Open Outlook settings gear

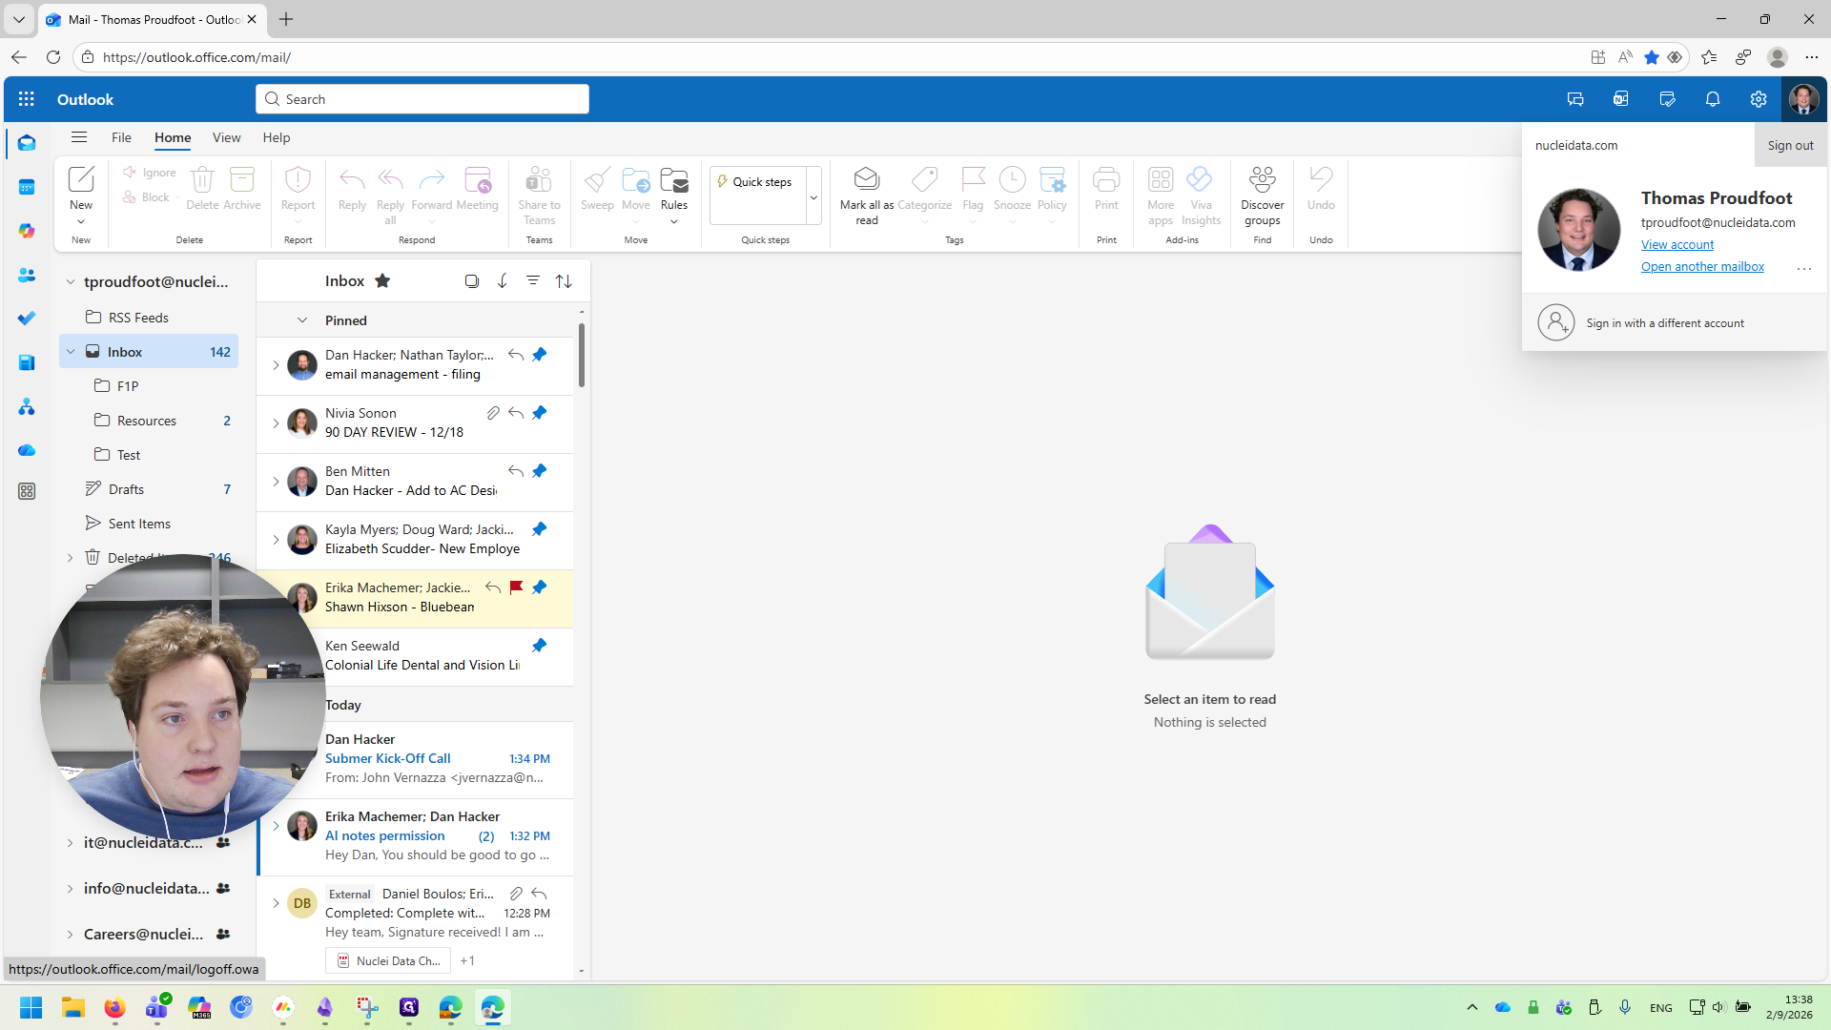(1759, 99)
